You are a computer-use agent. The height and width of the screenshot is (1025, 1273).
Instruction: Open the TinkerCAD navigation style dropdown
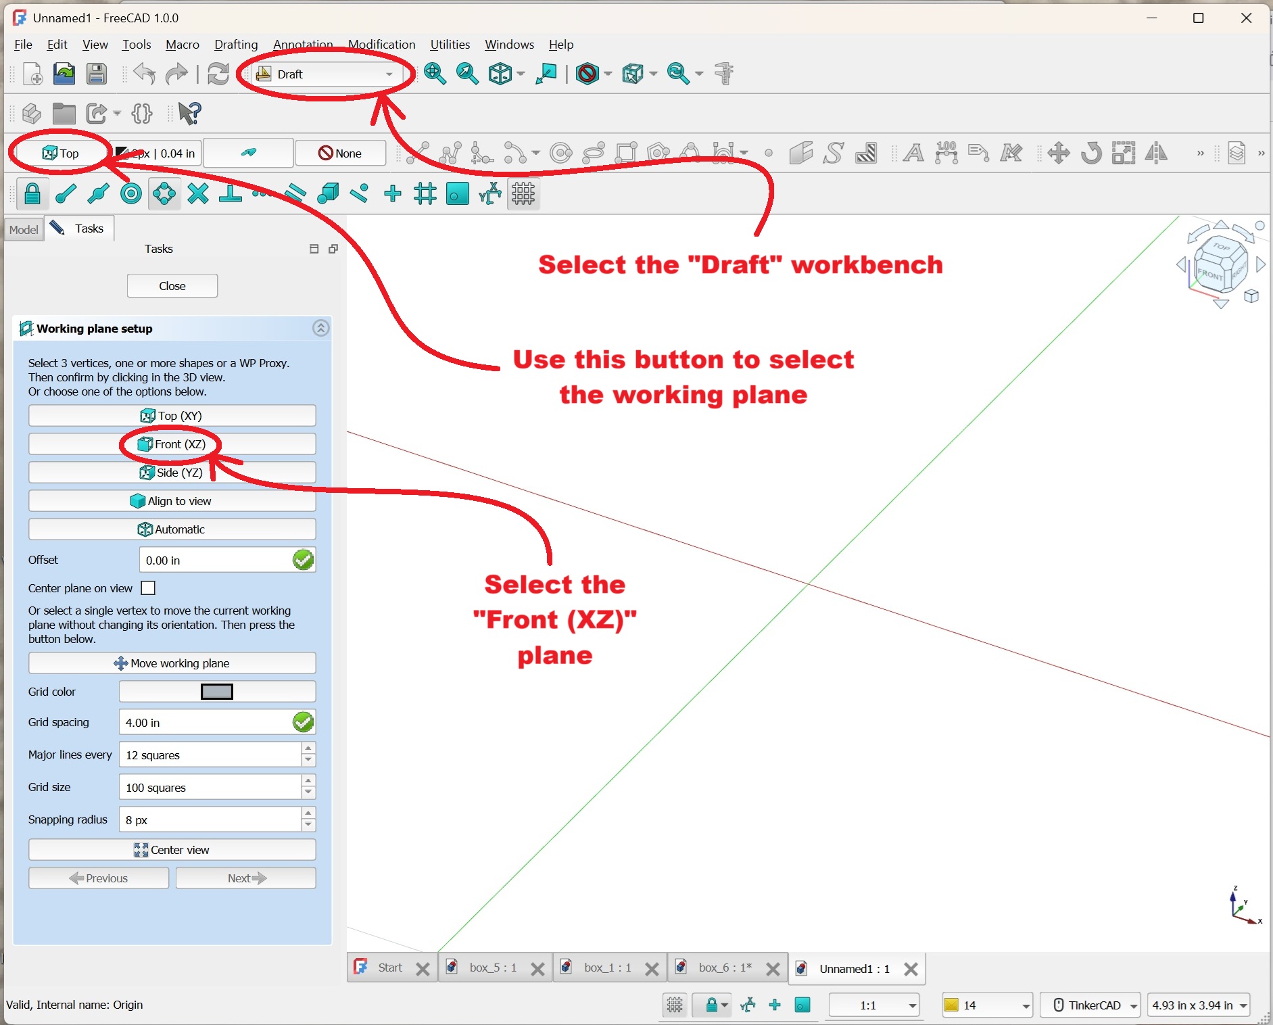(x=1090, y=1005)
